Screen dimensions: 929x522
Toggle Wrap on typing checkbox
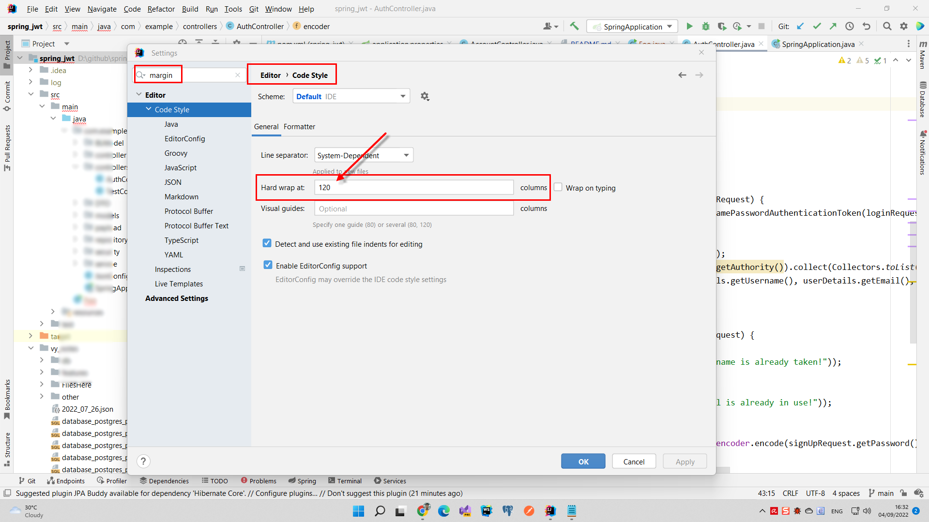pos(558,188)
